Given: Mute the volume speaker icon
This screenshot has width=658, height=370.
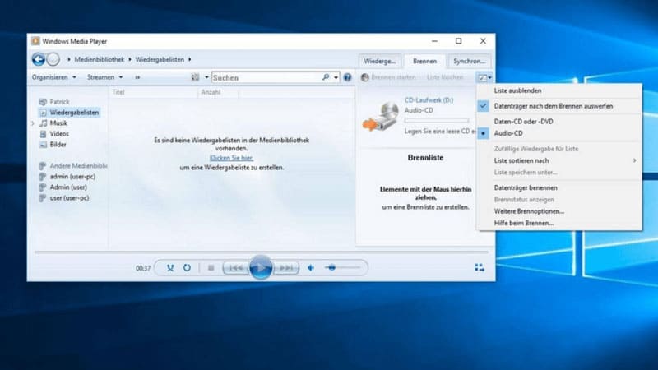Looking at the screenshot, I should (311, 268).
